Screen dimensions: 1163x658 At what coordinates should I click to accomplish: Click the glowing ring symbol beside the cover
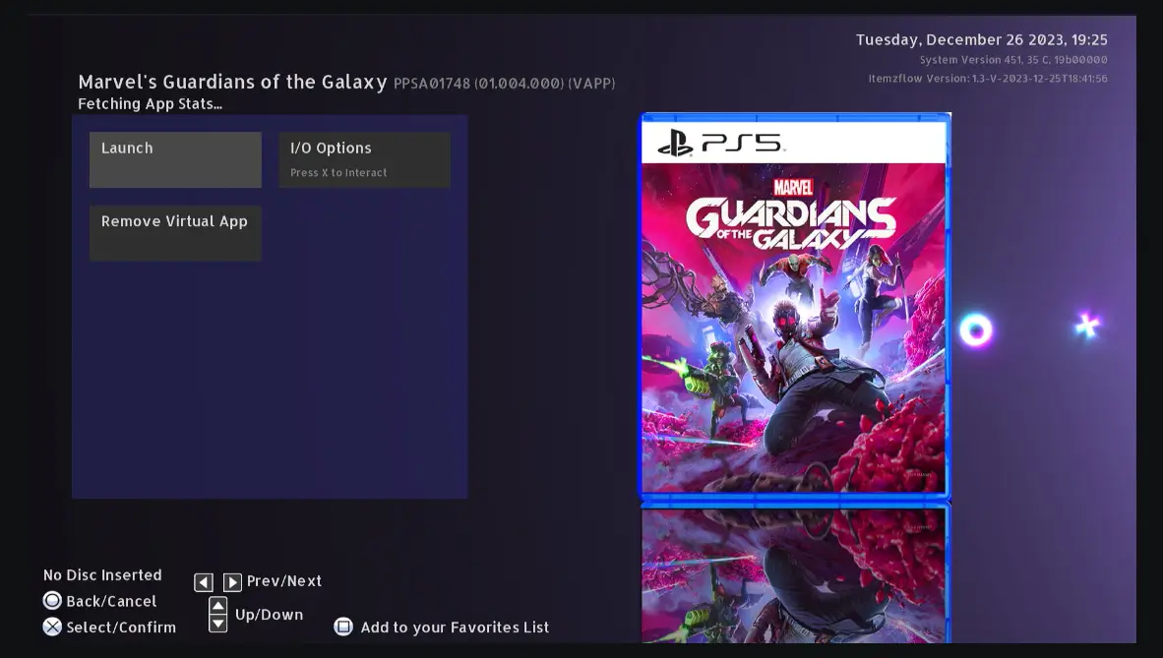pos(976,330)
